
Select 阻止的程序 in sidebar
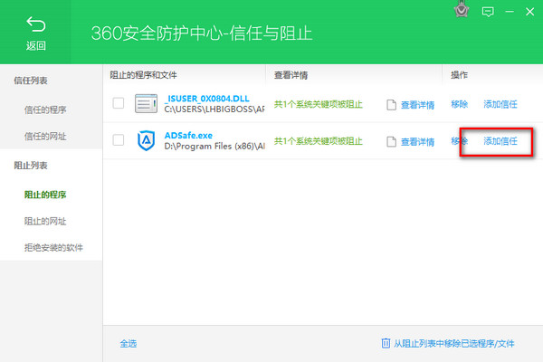point(45,195)
